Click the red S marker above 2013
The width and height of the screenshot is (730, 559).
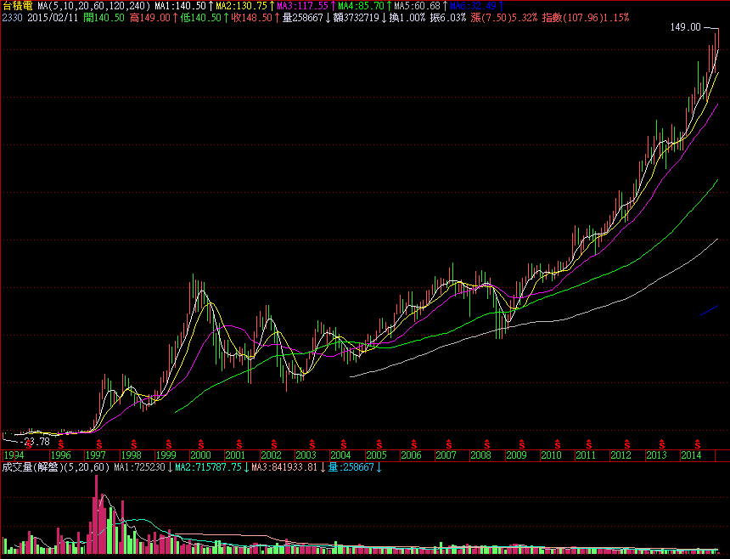662,443
